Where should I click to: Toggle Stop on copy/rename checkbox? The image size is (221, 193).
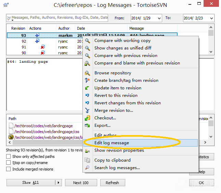[8, 163]
